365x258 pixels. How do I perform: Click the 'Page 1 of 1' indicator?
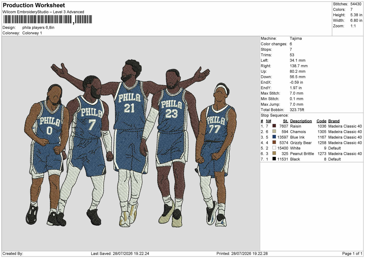click(352, 254)
